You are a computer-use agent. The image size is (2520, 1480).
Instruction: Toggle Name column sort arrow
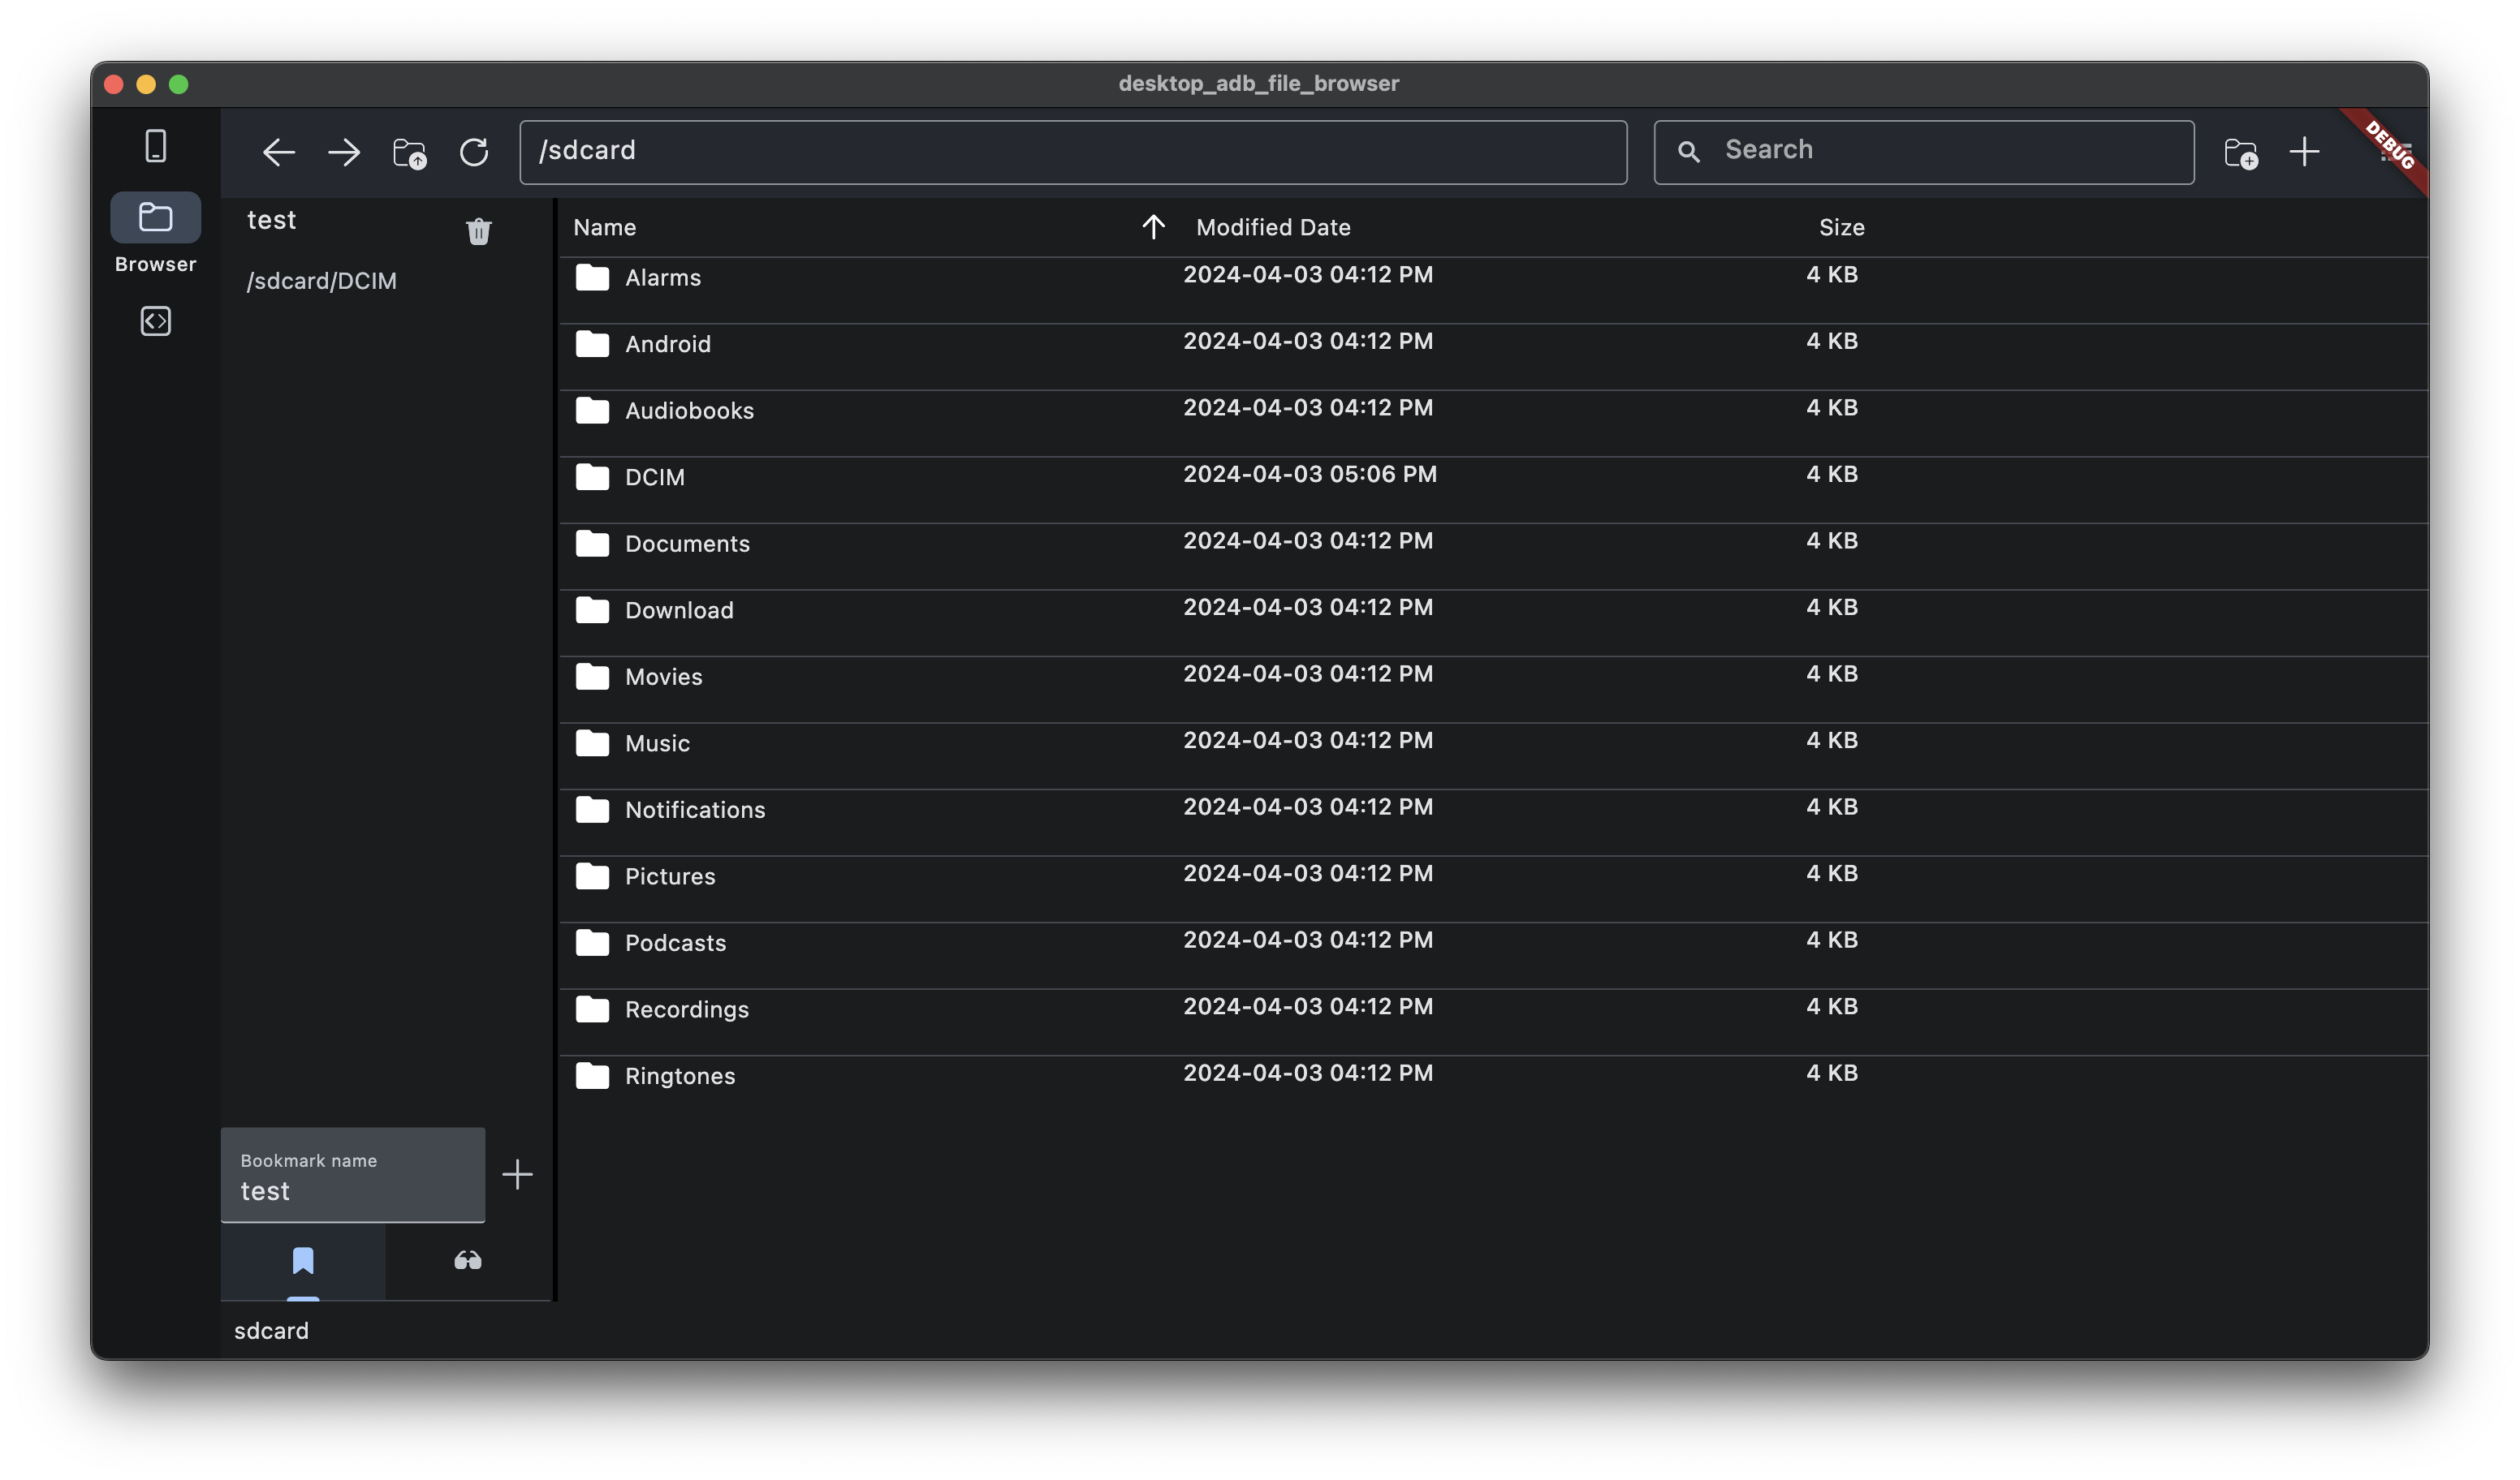(x=1153, y=227)
